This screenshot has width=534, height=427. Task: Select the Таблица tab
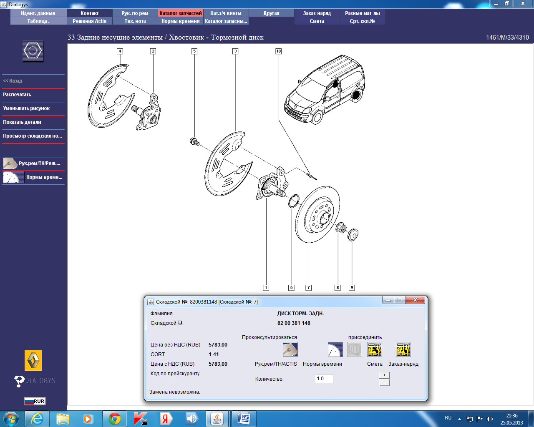38,21
